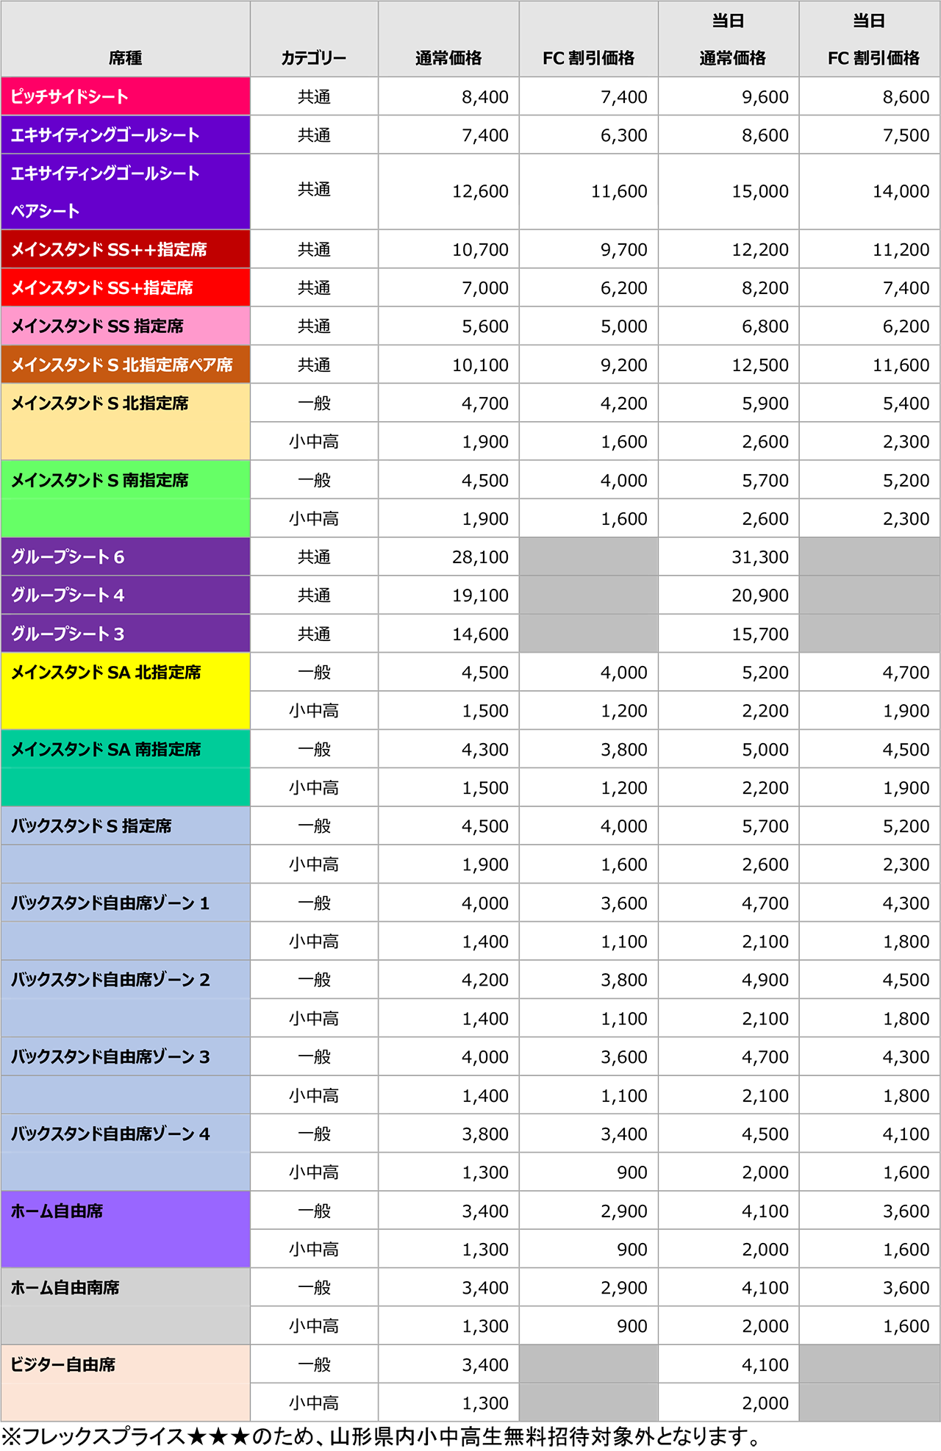Click the カテゴリー column header
The width and height of the screenshot is (941, 1451).
(314, 57)
